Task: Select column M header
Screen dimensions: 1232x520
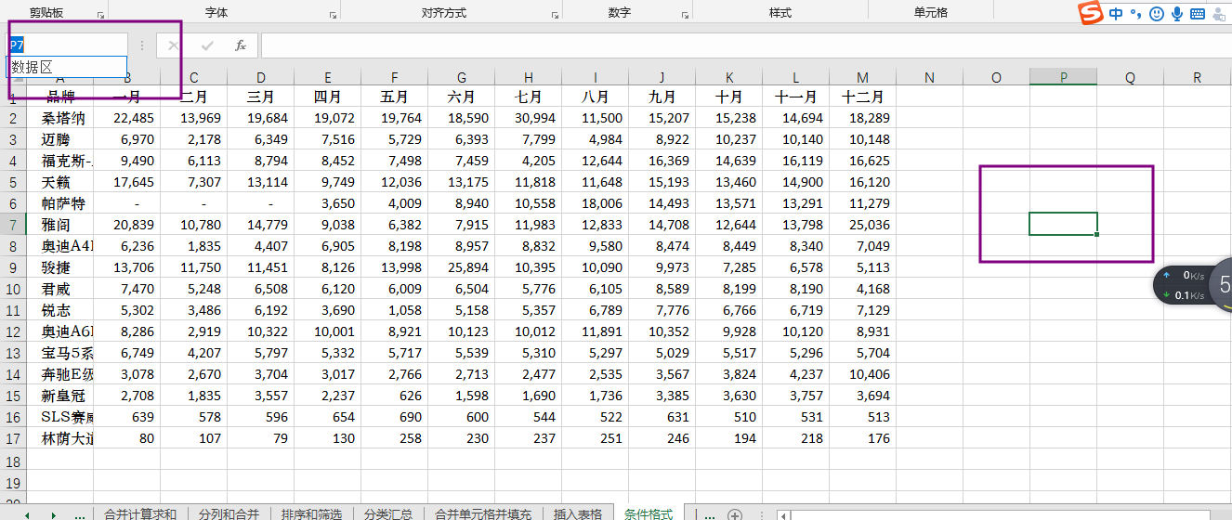Action: coord(863,77)
